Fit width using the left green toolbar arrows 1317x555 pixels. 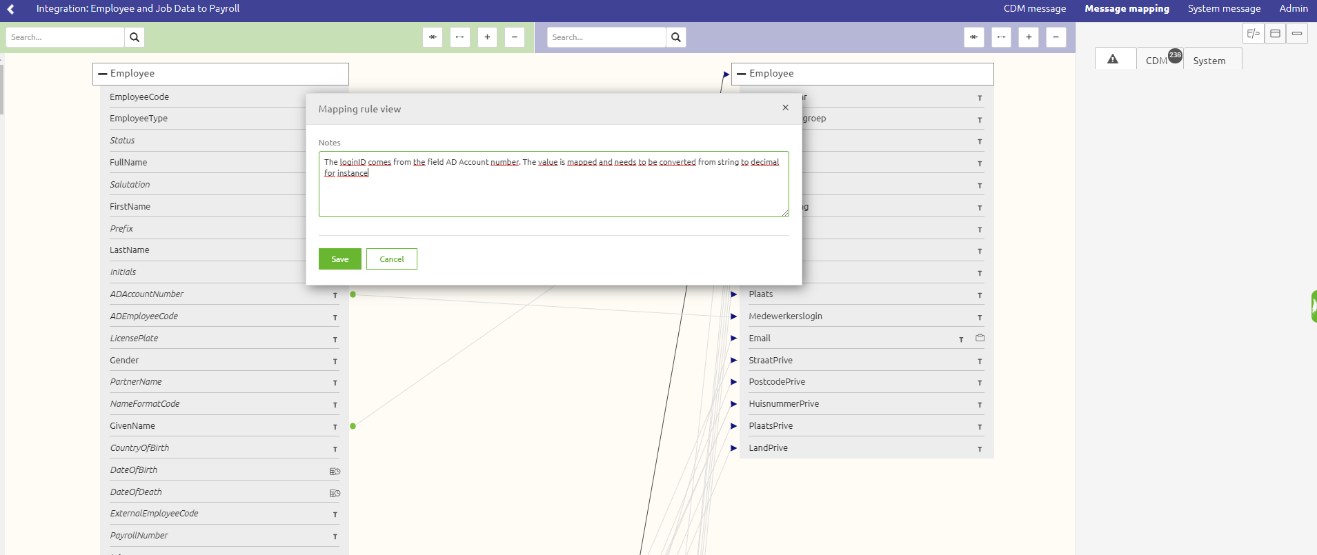(x=460, y=37)
